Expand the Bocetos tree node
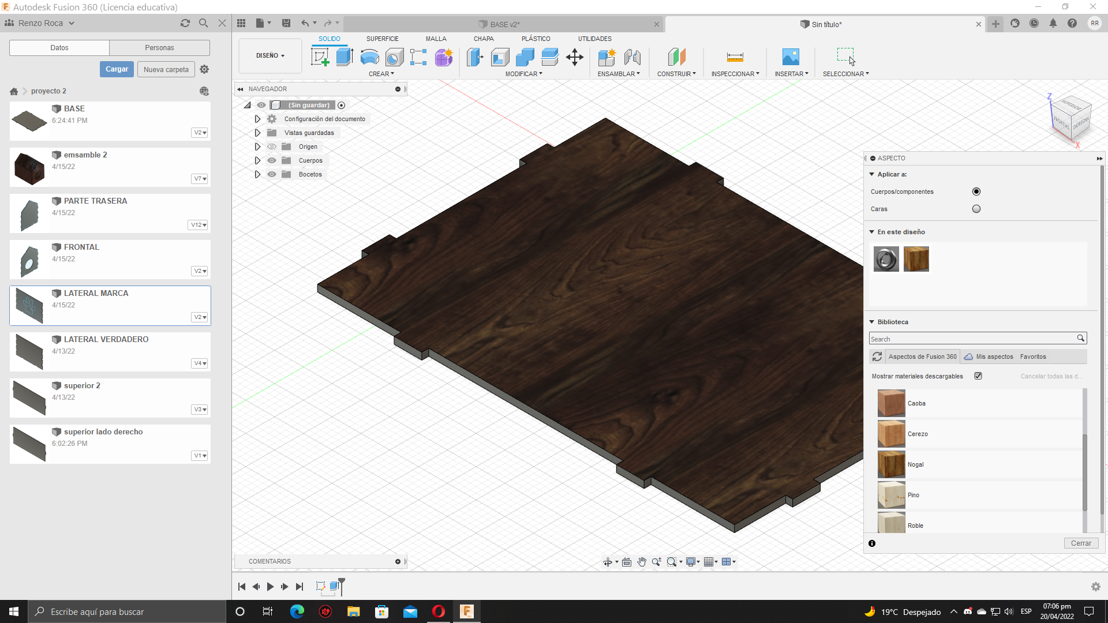 257,174
